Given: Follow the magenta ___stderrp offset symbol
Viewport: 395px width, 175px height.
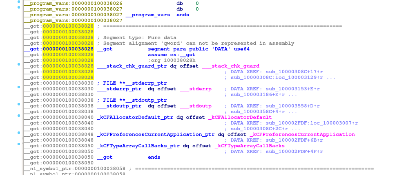Looking at the screenshot, I should tap(196, 89).
